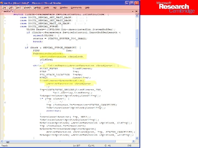
Task: Expand the collapsed IOCTL_SERIAL_WAIT_ON_MASK block
Action: coord(5,24)
